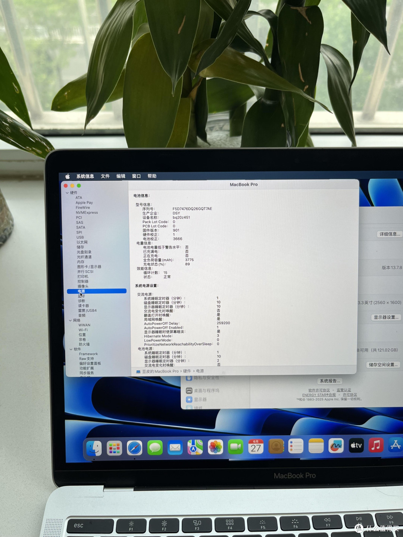Open the Photos app in Dock
This screenshot has height=537, width=403.
pos(215,447)
